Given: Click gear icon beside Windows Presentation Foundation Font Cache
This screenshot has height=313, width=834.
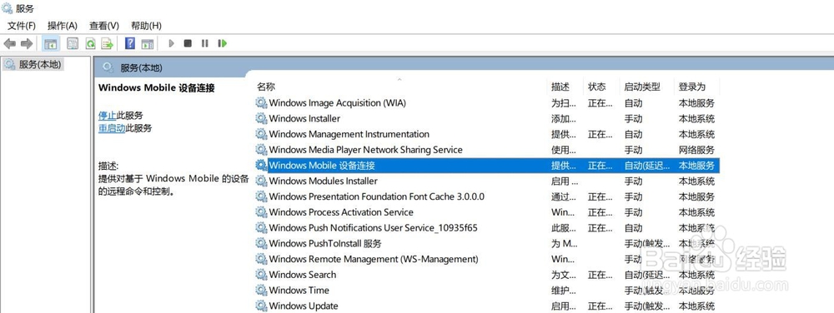Looking at the screenshot, I should point(261,196).
